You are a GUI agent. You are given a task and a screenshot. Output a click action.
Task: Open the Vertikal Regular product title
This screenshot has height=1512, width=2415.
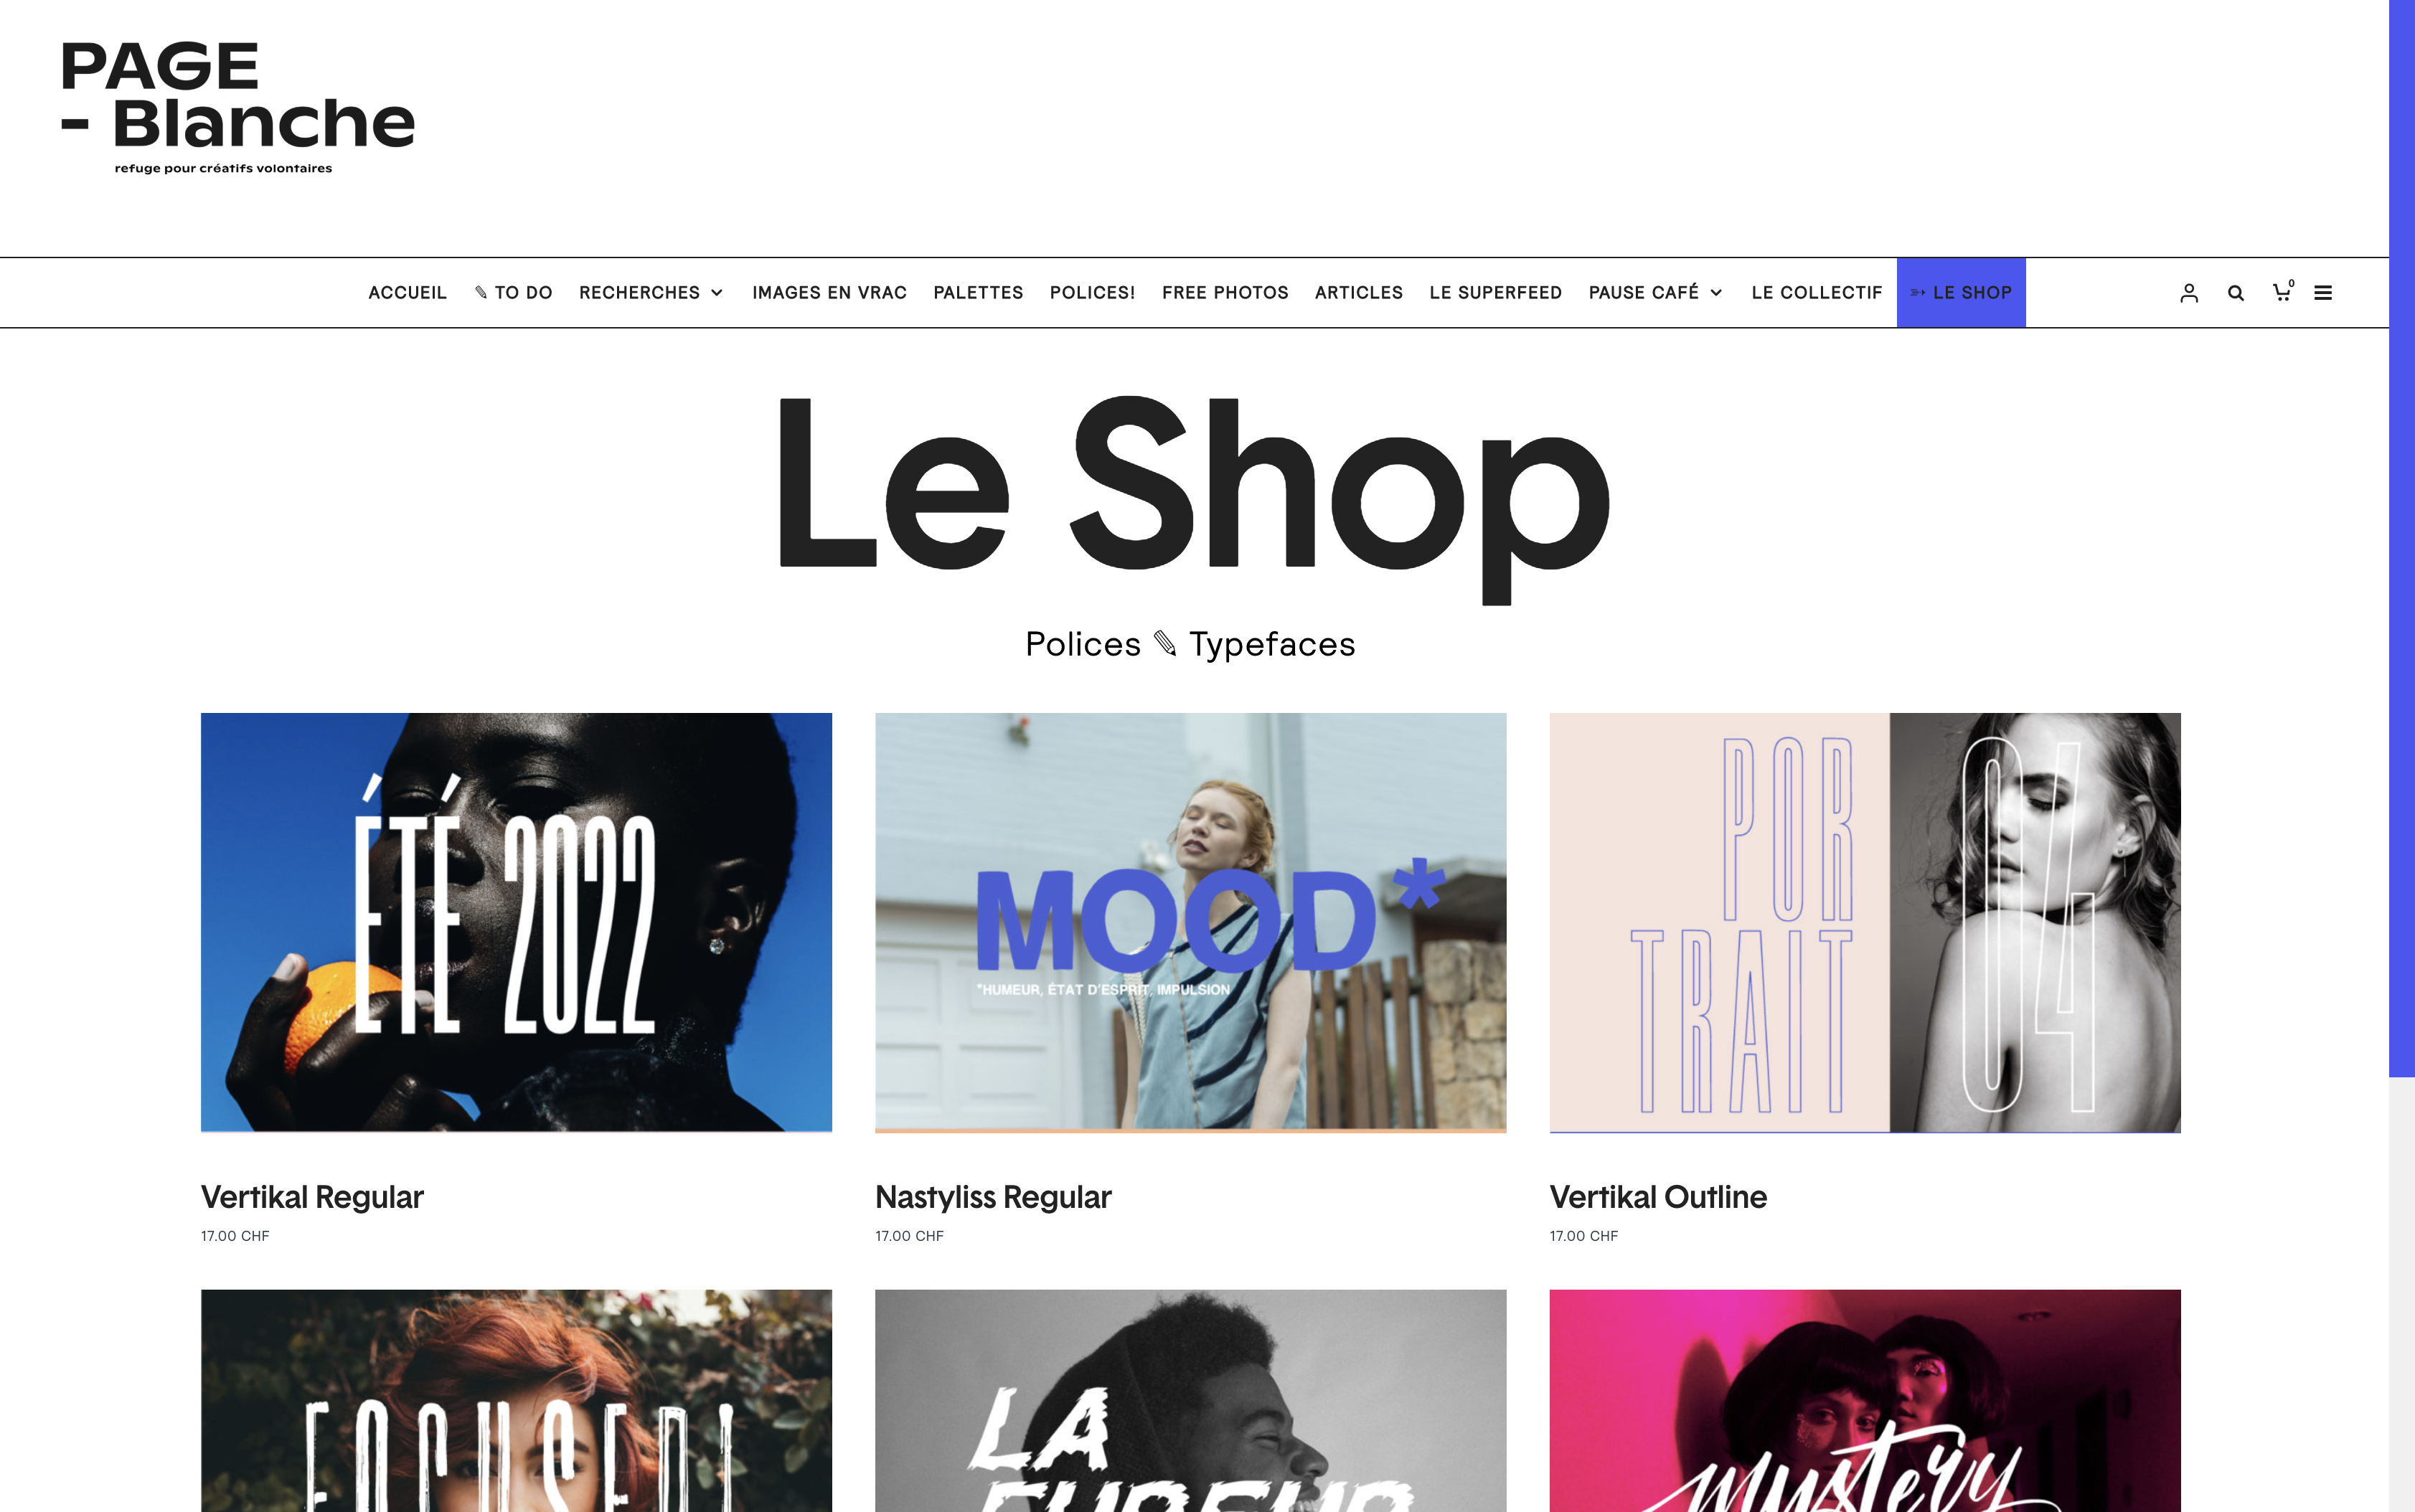312,1197
